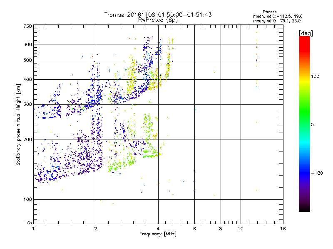The height and width of the screenshot is (249, 333).
Task: Click the x-axis '1' tick label
Action: (33, 229)
